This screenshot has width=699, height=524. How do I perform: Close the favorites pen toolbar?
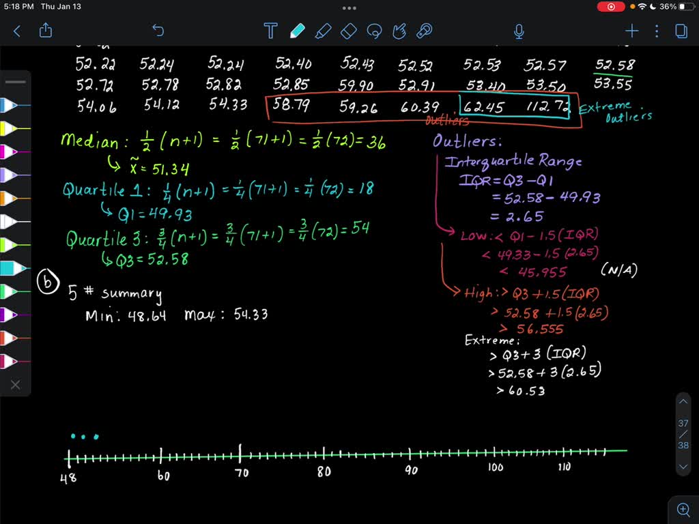pyautogui.click(x=15, y=385)
